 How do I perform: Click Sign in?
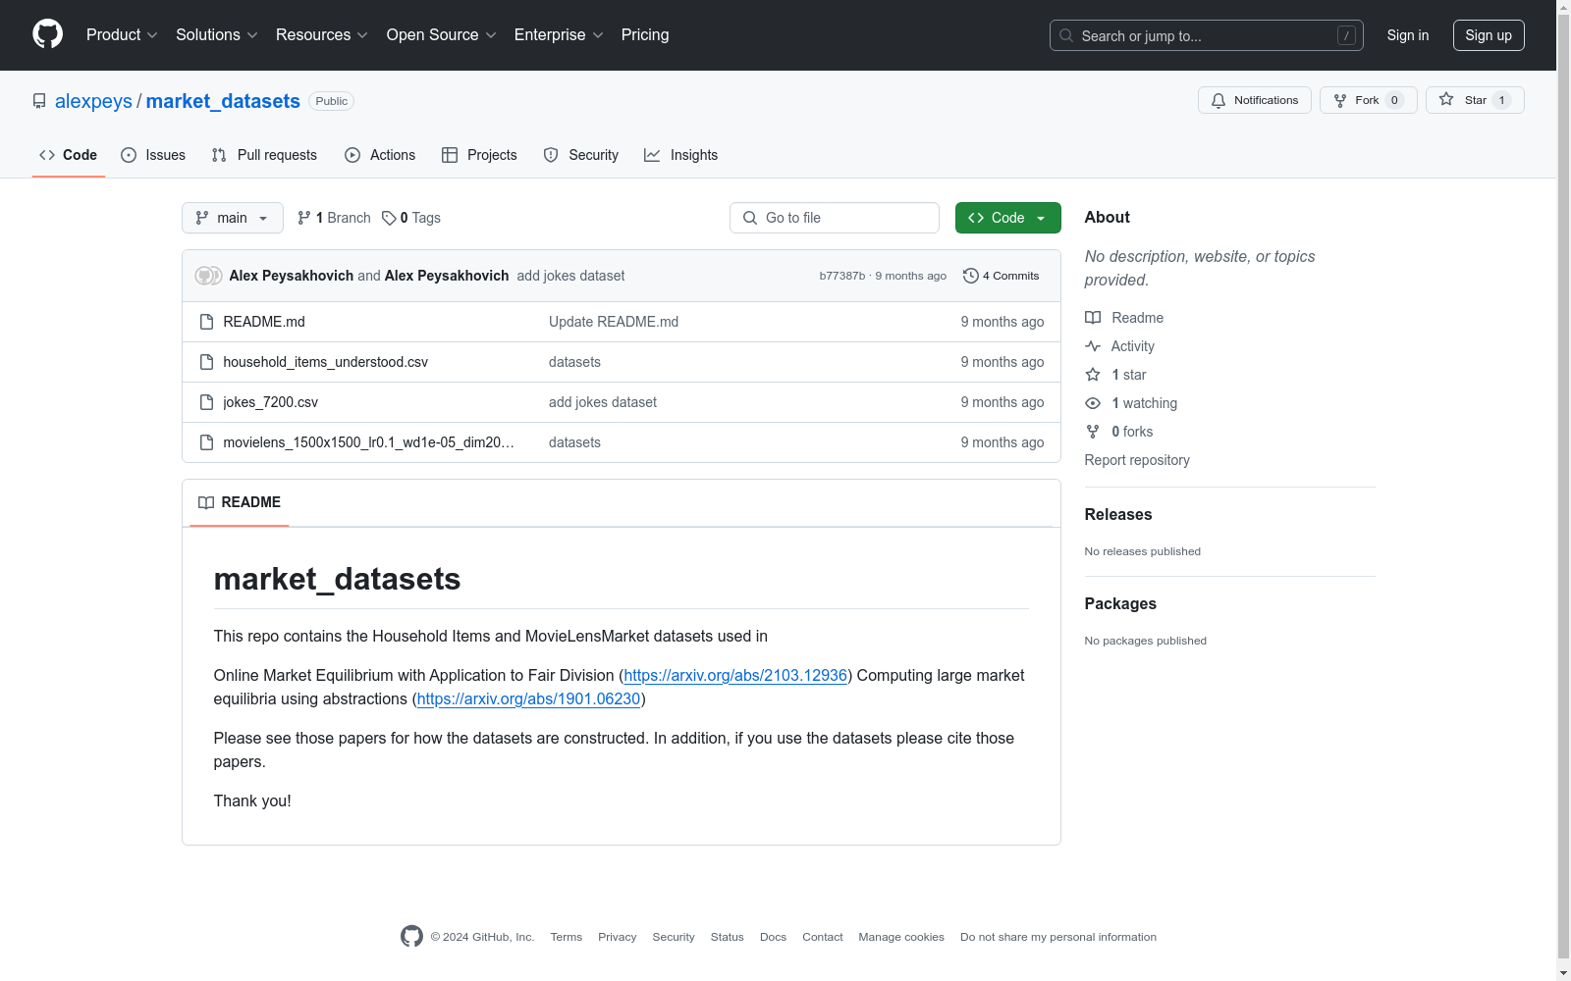click(1408, 35)
